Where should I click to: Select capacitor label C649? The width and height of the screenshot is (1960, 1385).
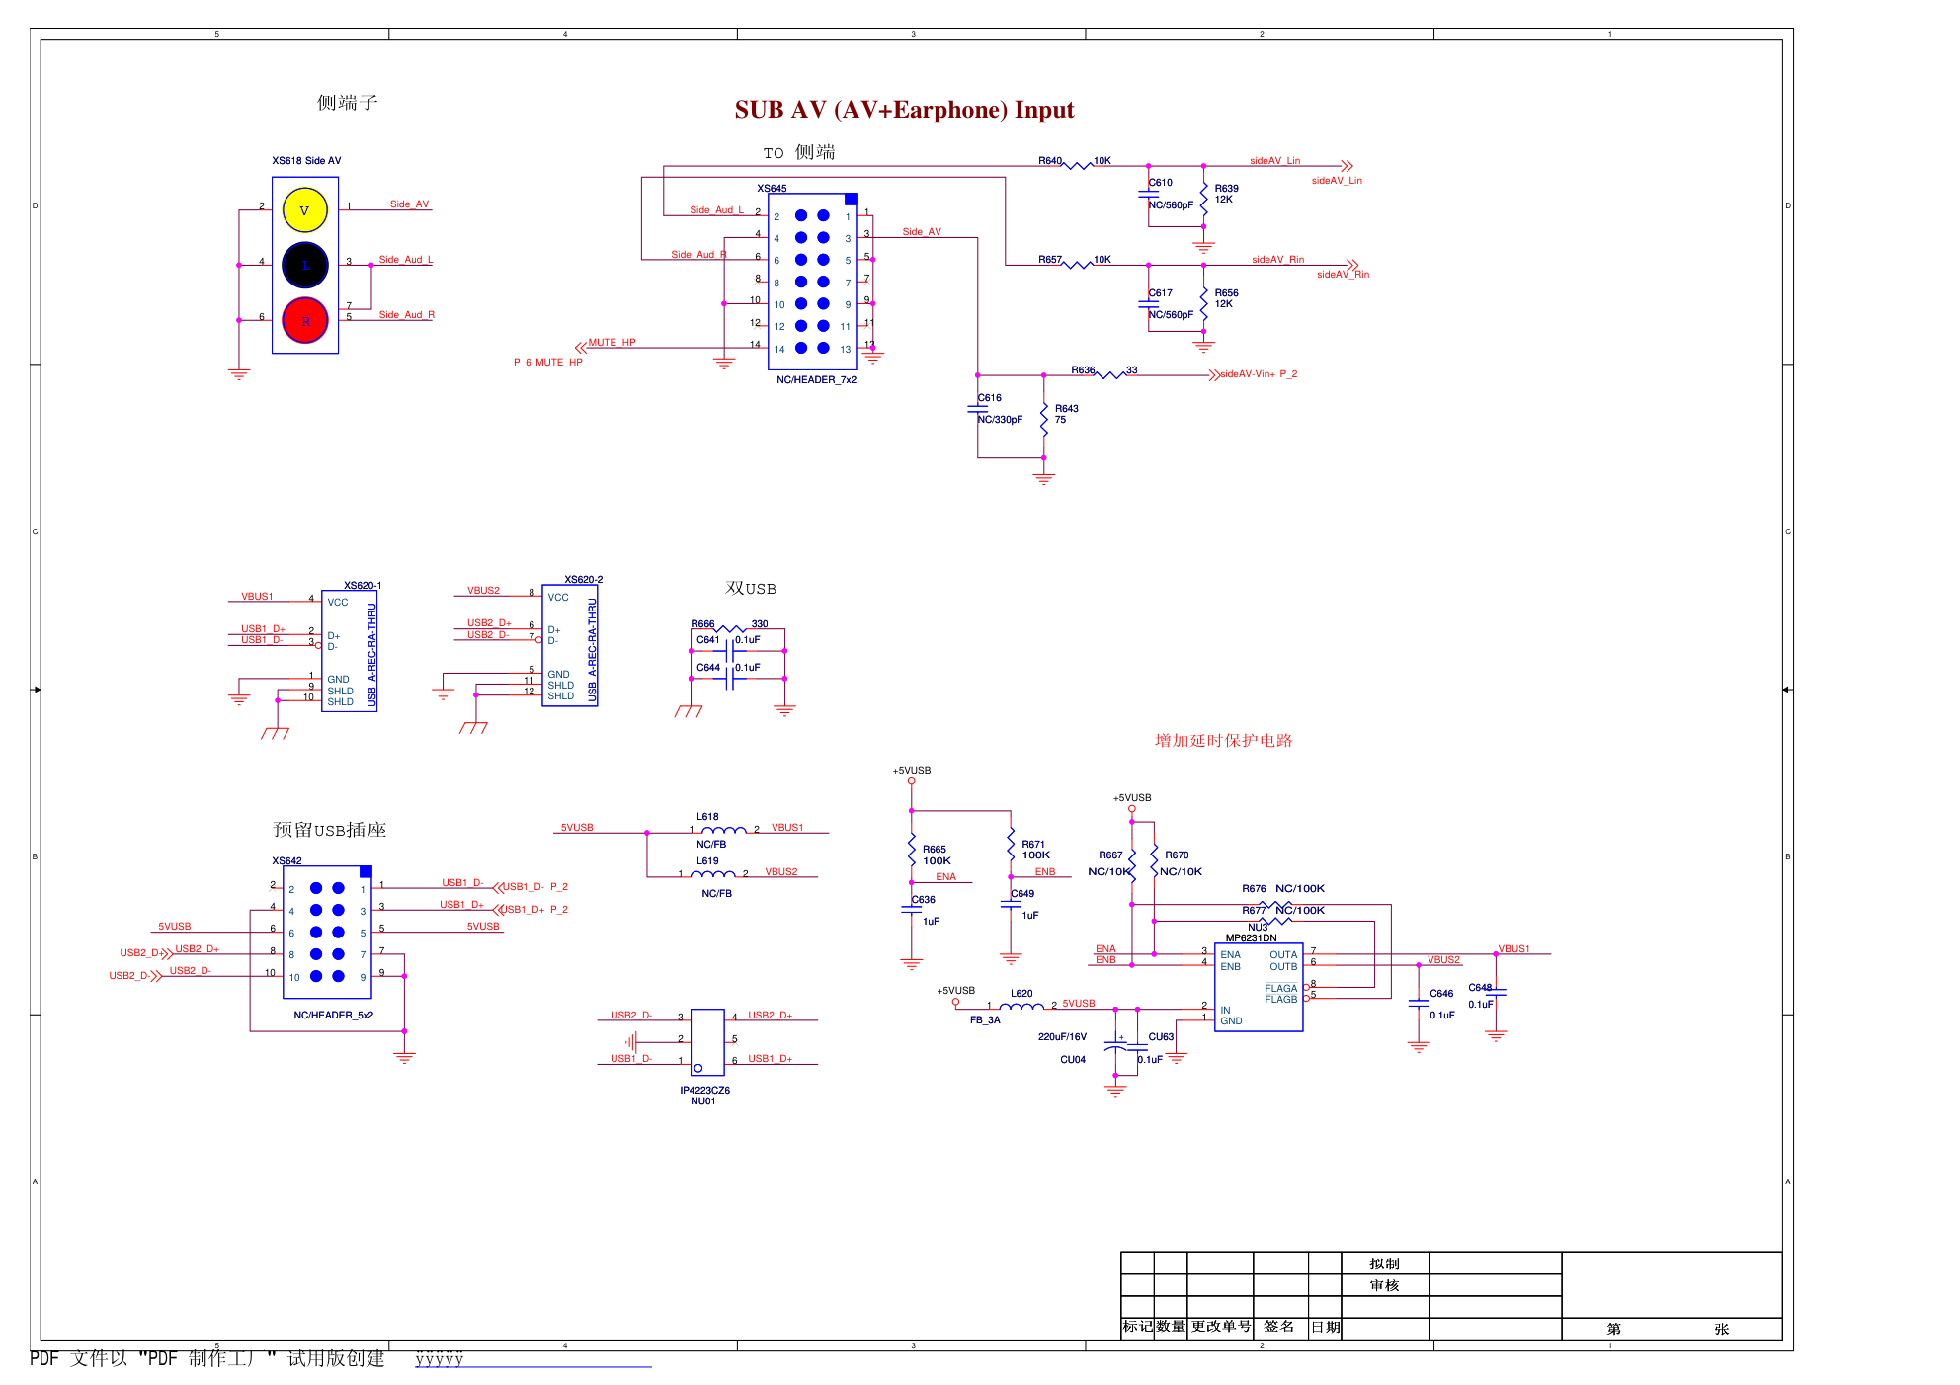[1022, 893]
